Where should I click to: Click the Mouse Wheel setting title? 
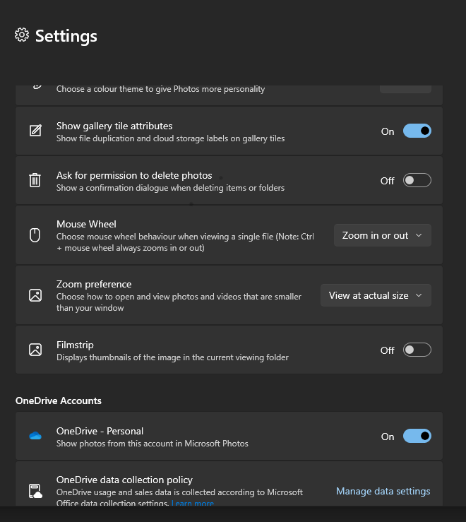click(x=87, y=224)
